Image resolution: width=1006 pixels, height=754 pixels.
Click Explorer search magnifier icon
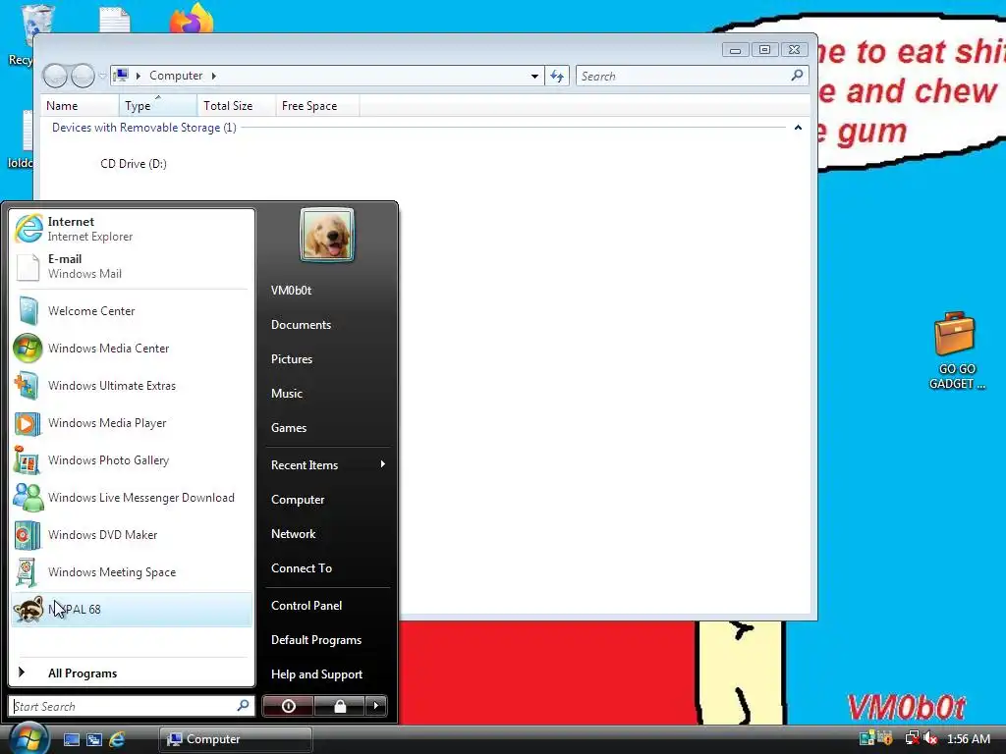[x=797, y=75]
